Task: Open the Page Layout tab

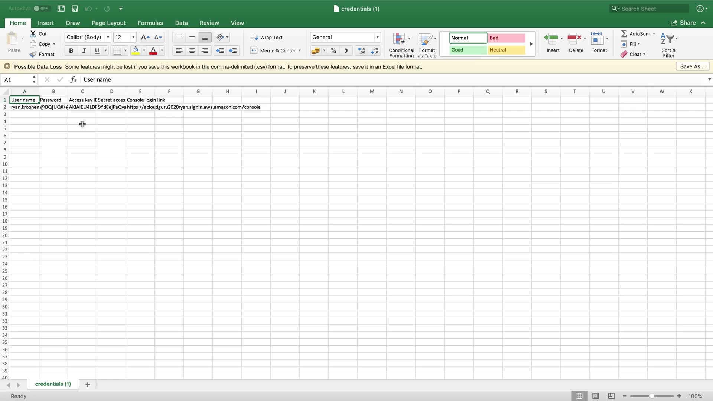Action: 108,23
